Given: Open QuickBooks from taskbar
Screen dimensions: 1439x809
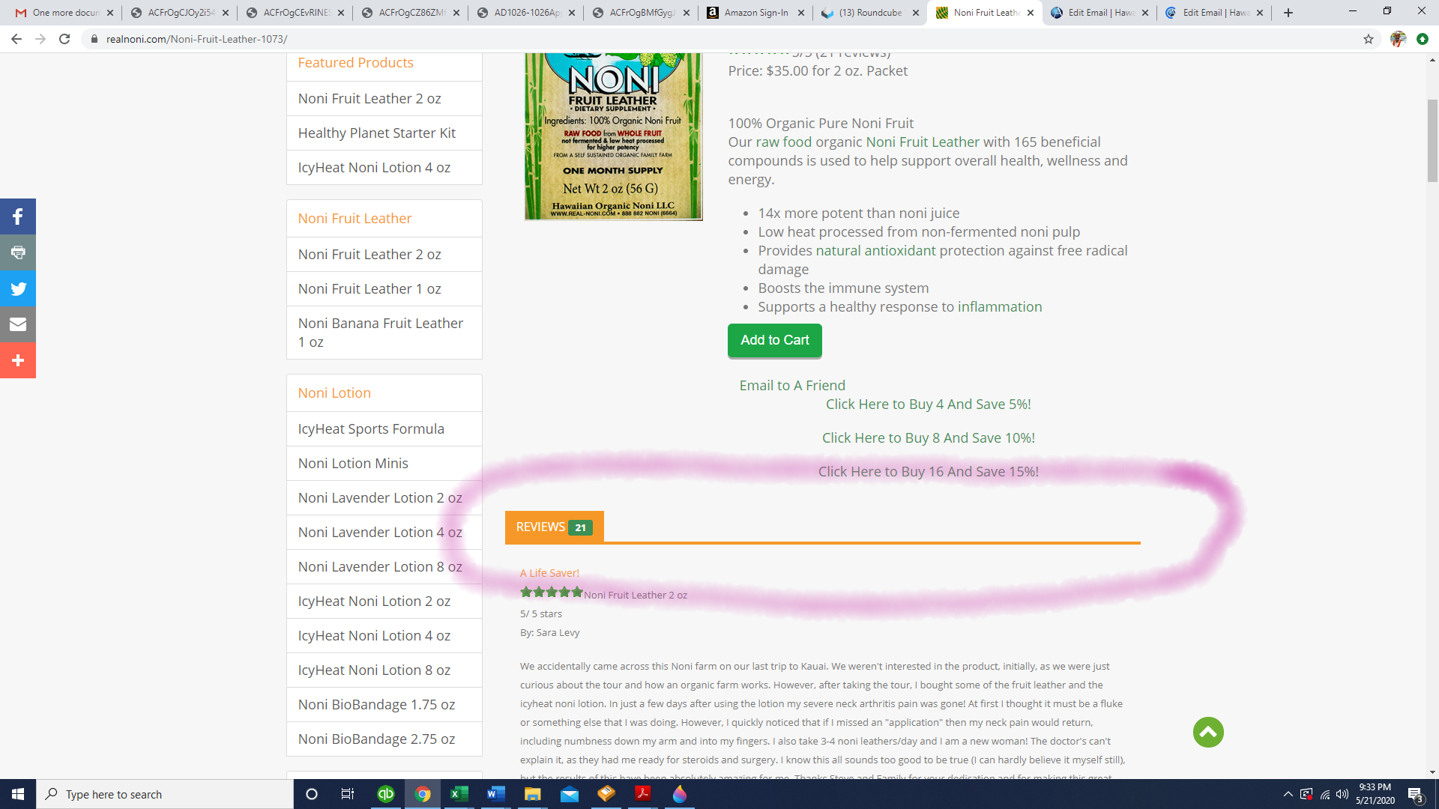Looking at the screenshot, I should pos(386,794).
